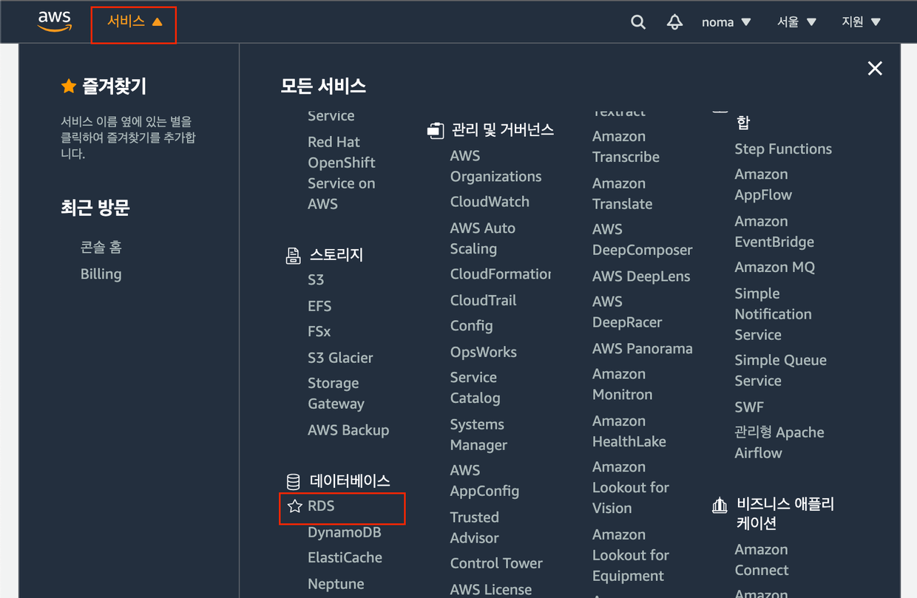The width and height of the screenshot is (917, 598).
Task: Open 콘솔 홈 from recent visits
Action: [x=101, y=246]
